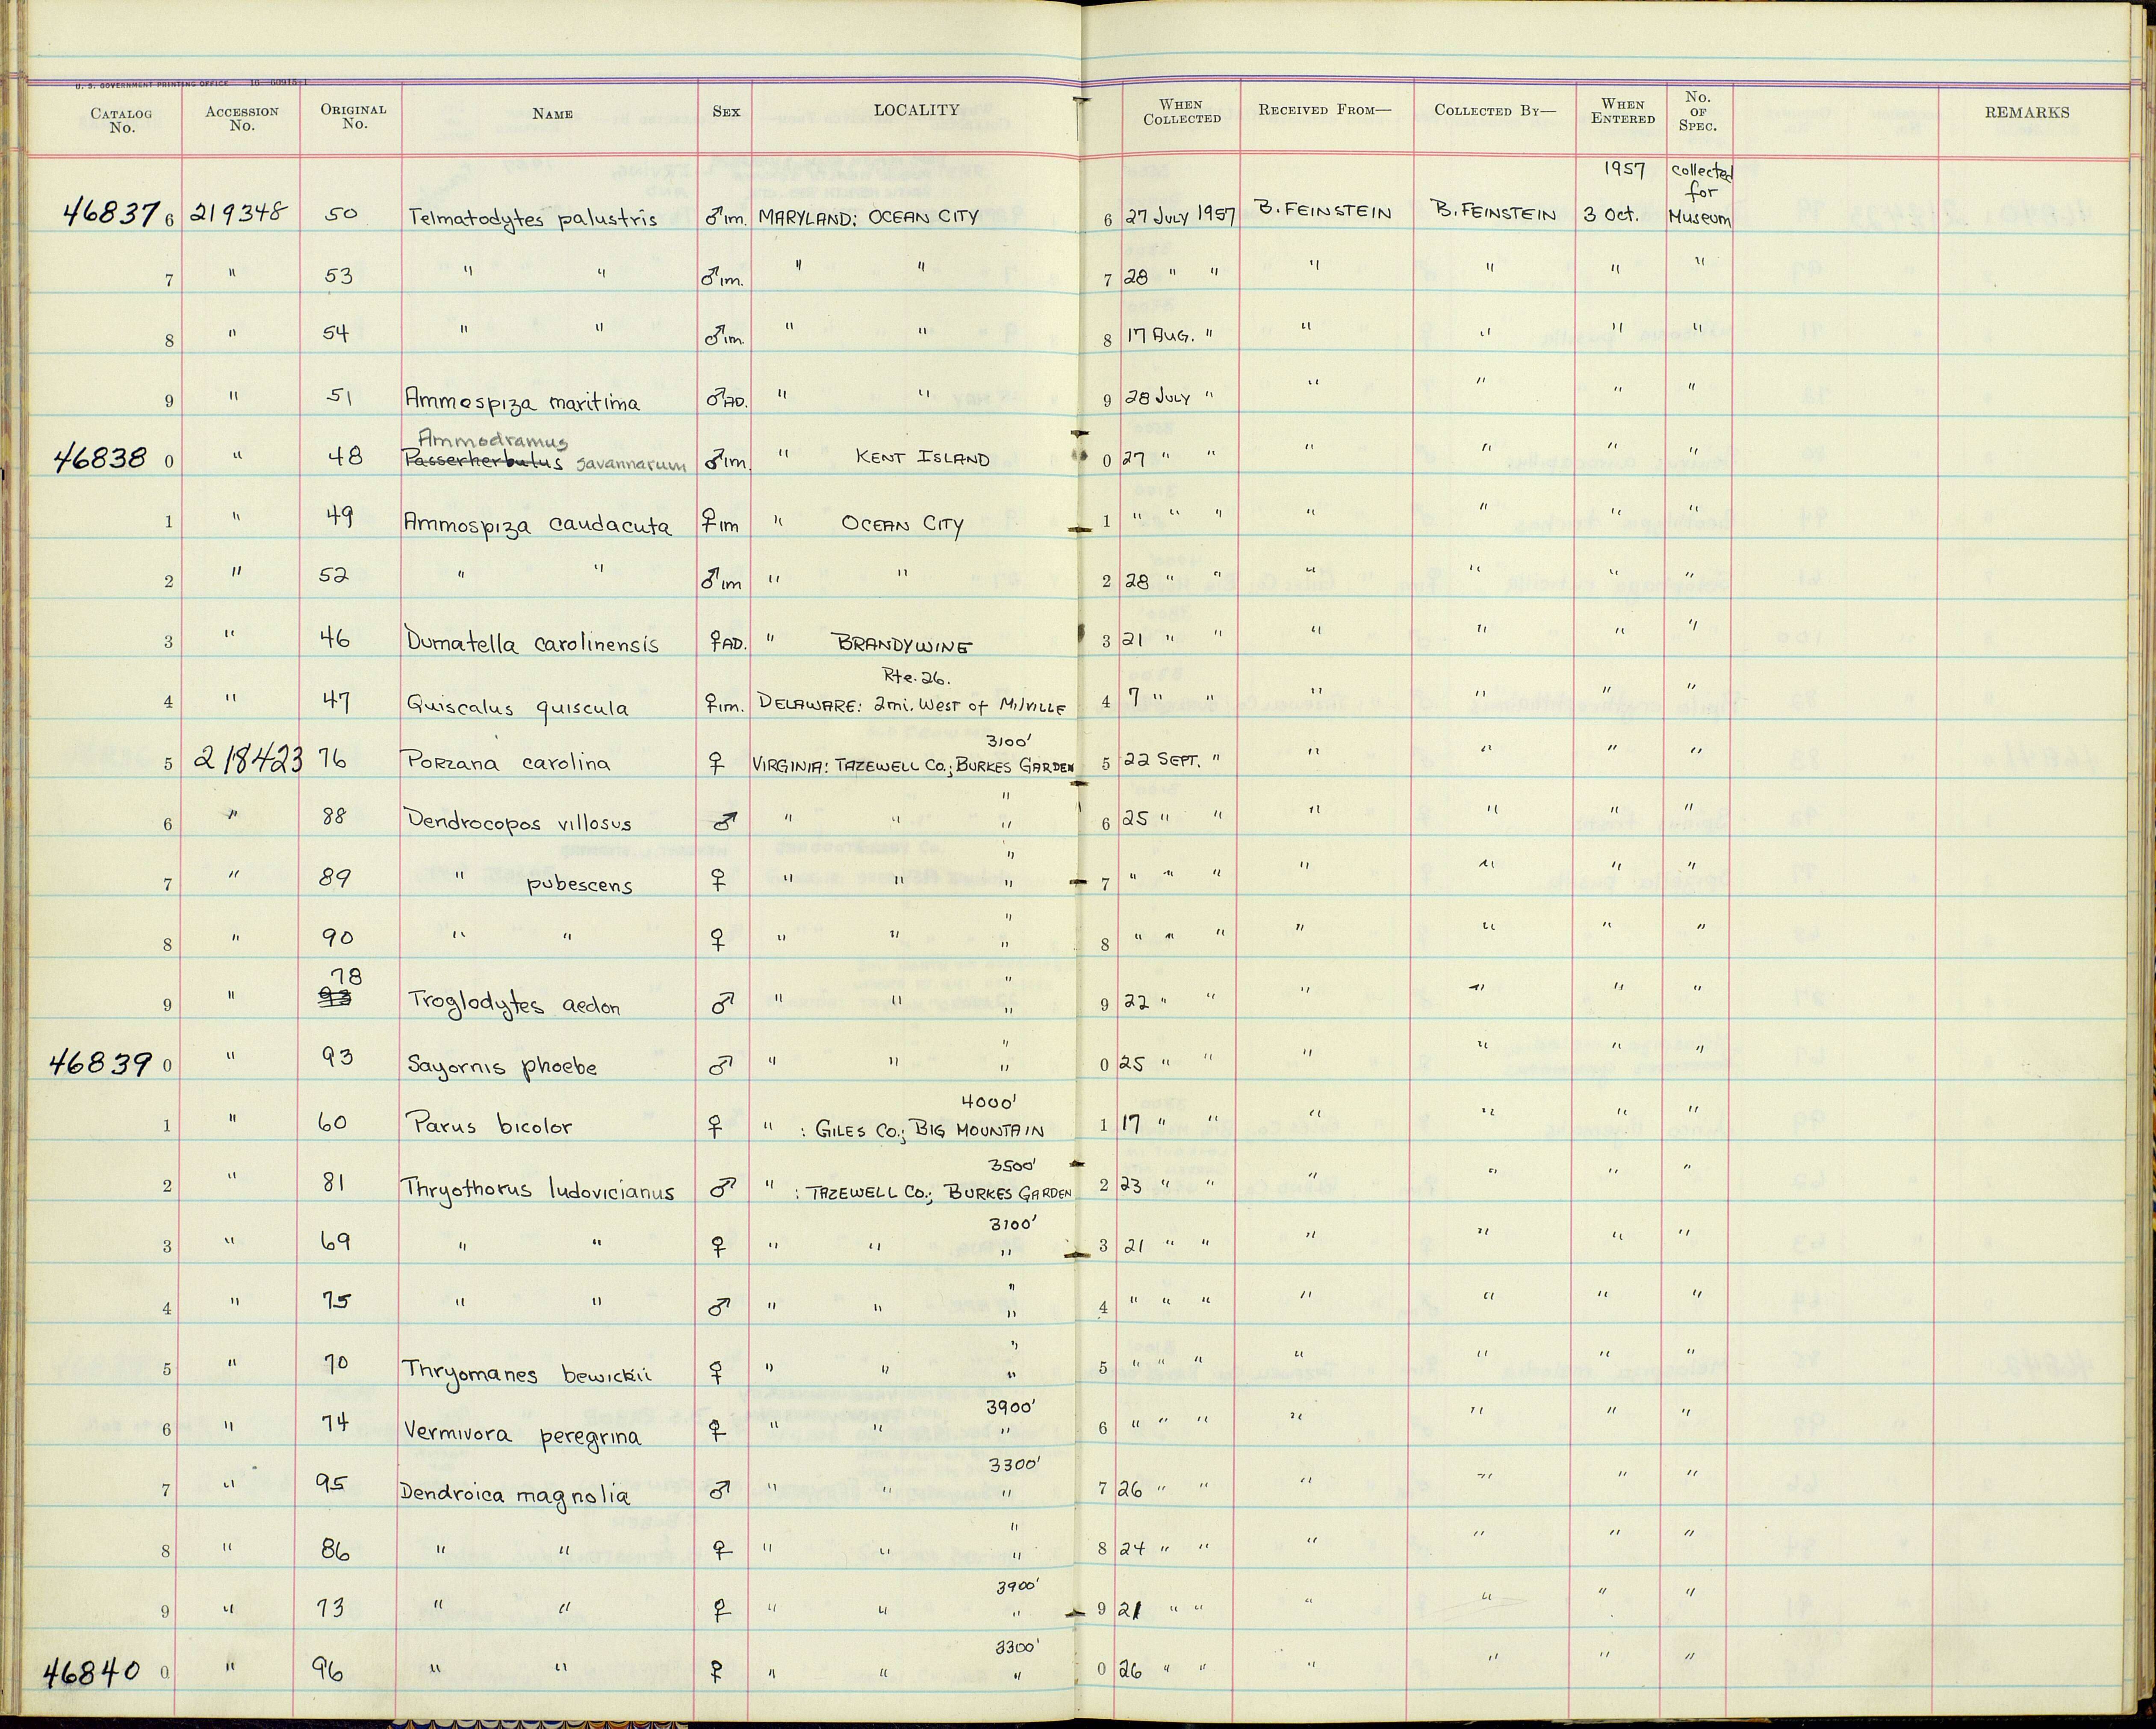Click the name 'Thryothorus ludovicianus'

point(538,1190)
